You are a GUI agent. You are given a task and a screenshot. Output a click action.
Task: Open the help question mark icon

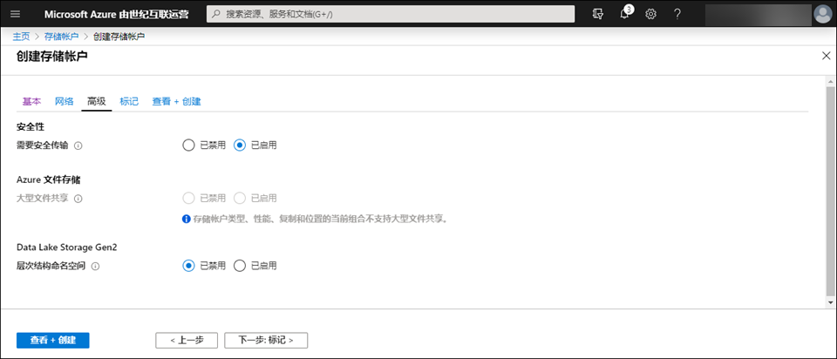tap(677, 14)
